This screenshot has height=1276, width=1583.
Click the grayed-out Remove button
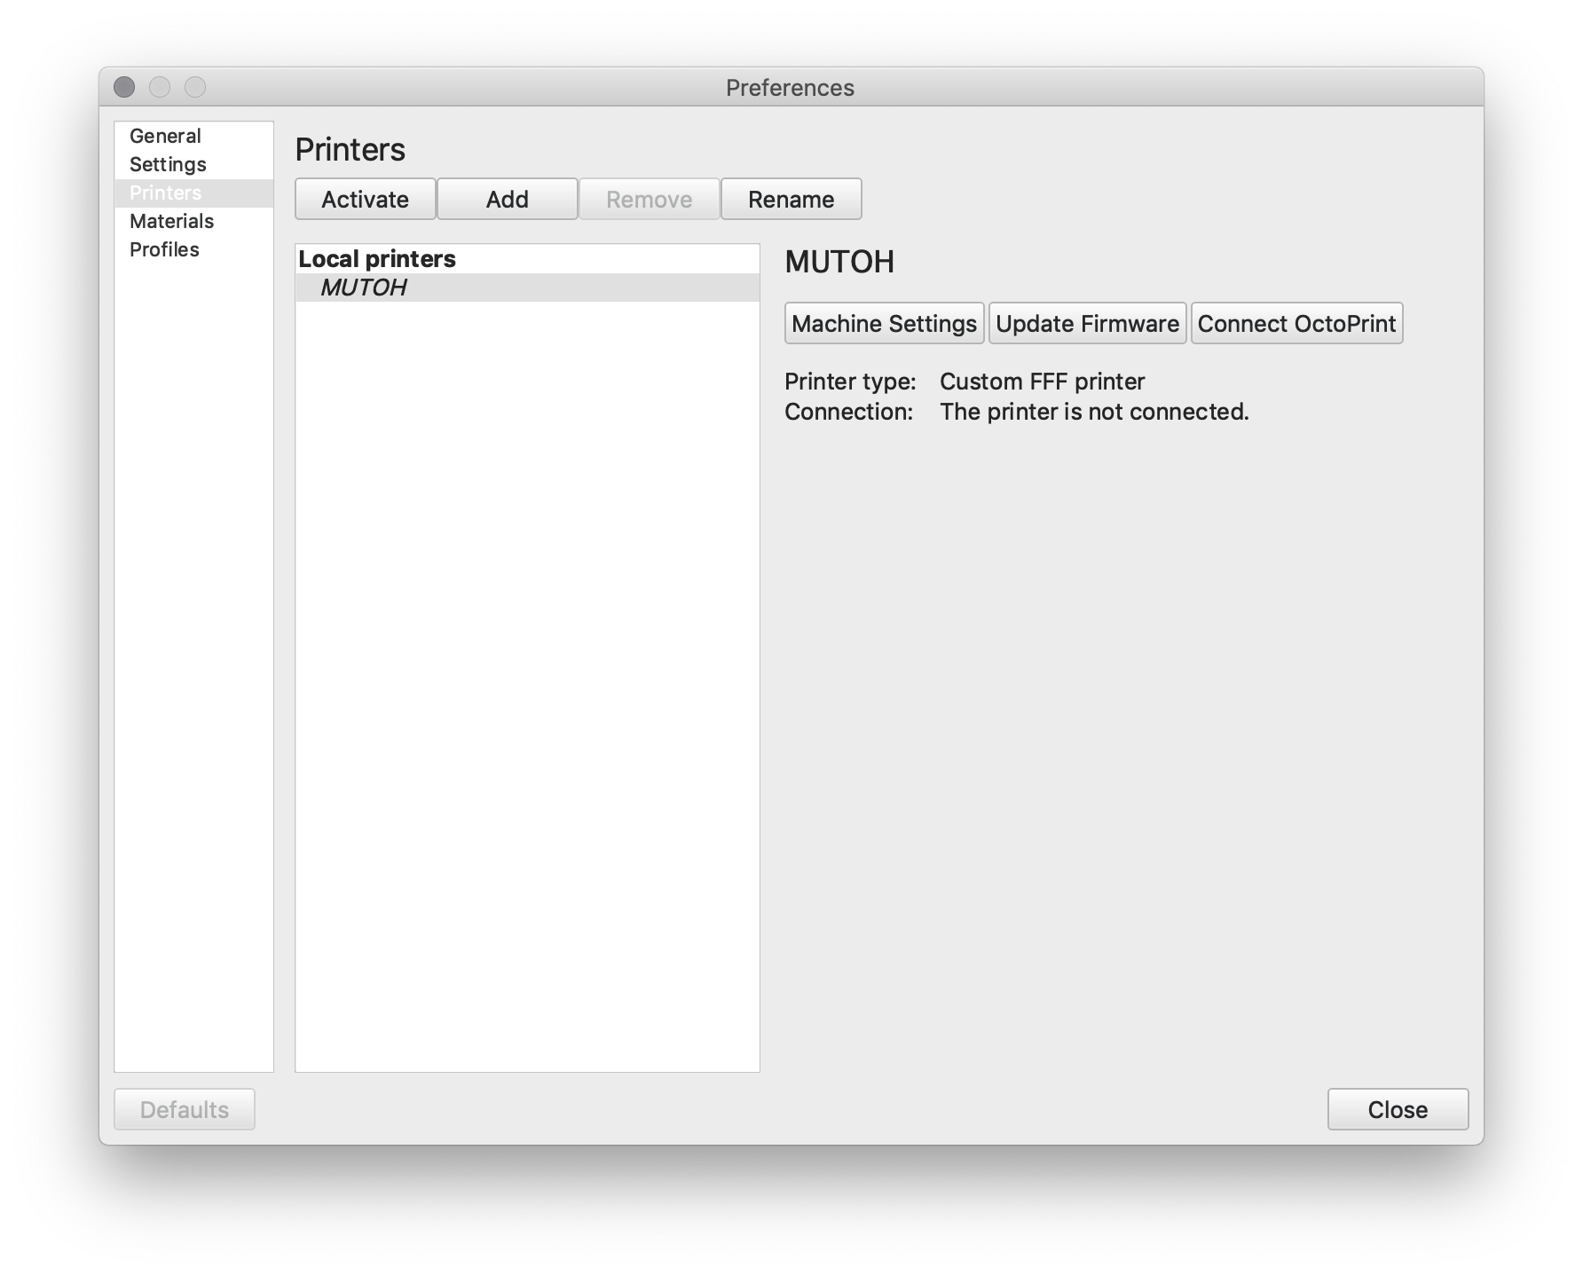point(649,199)
